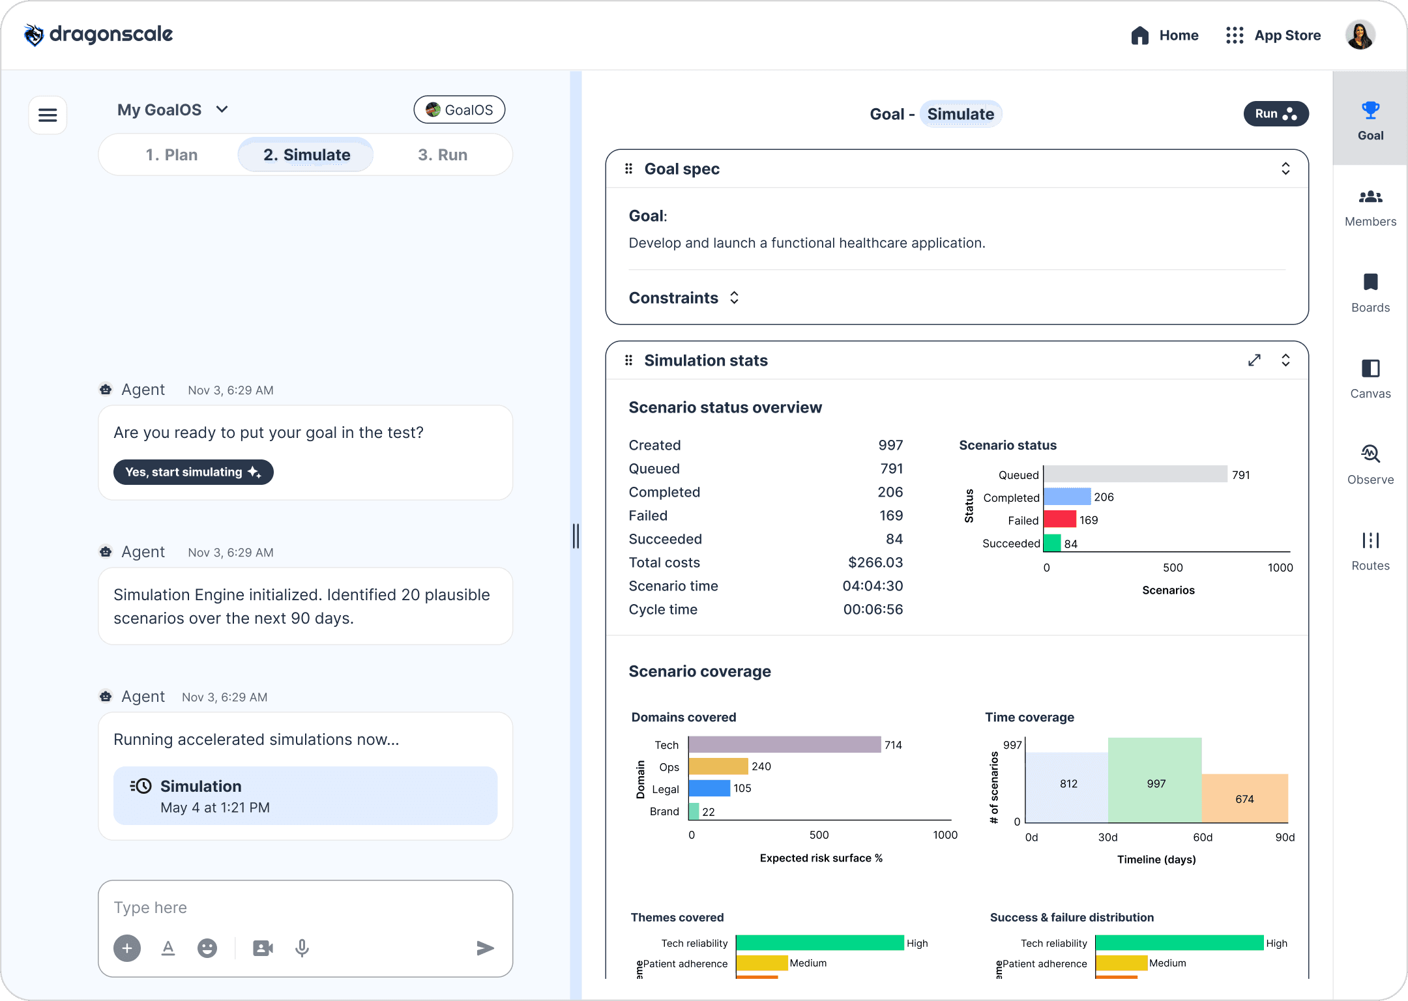Image resolution: width=1408 pixels, height=1001 pixels.
Task: Click the Yes, start simulating button
Action: tap(193, 472)
